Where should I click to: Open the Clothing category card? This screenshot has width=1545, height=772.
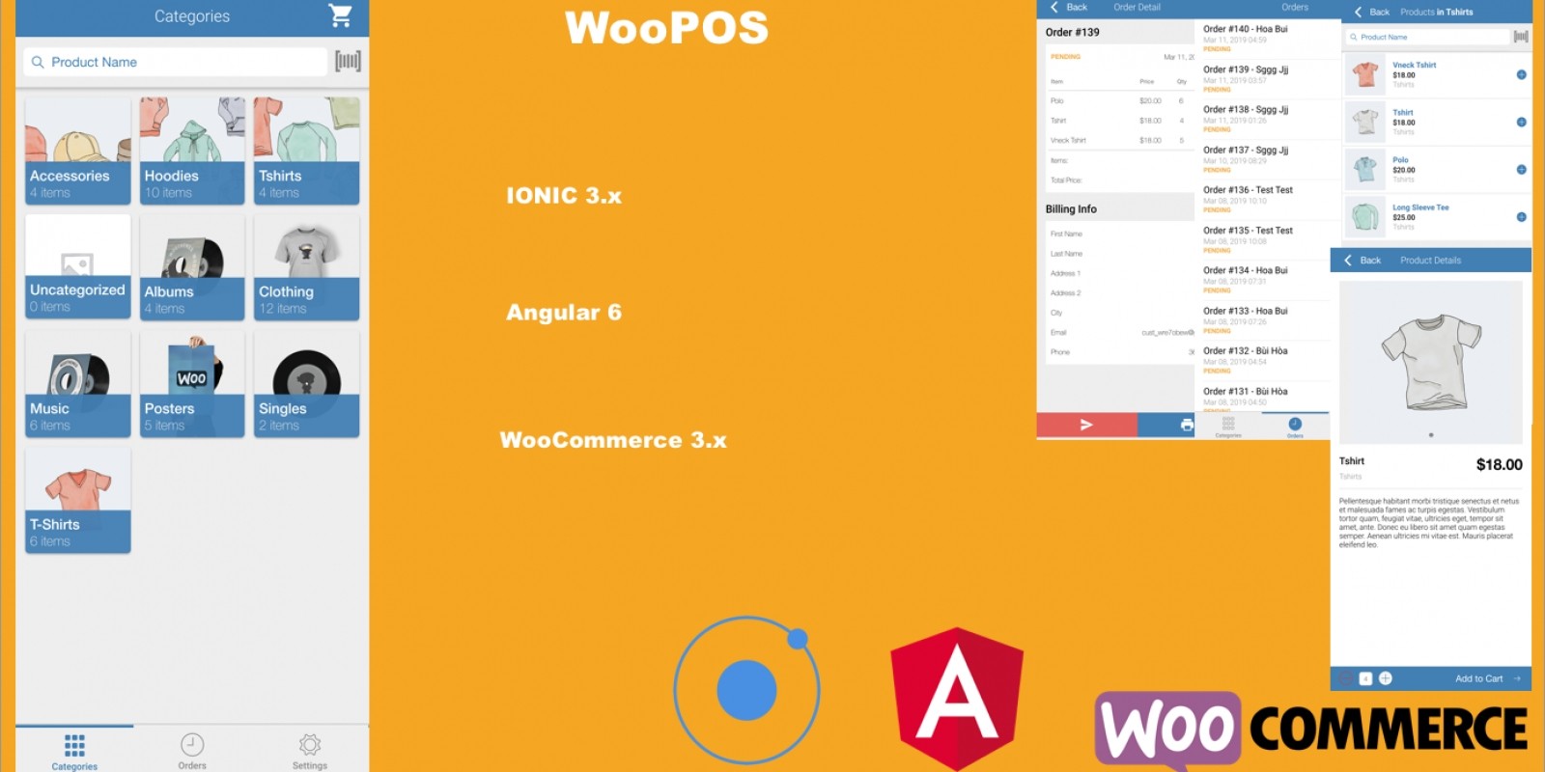coord(306,267)
